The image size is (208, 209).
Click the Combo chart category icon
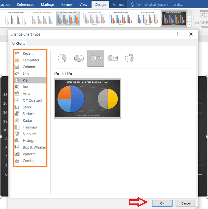17,161
